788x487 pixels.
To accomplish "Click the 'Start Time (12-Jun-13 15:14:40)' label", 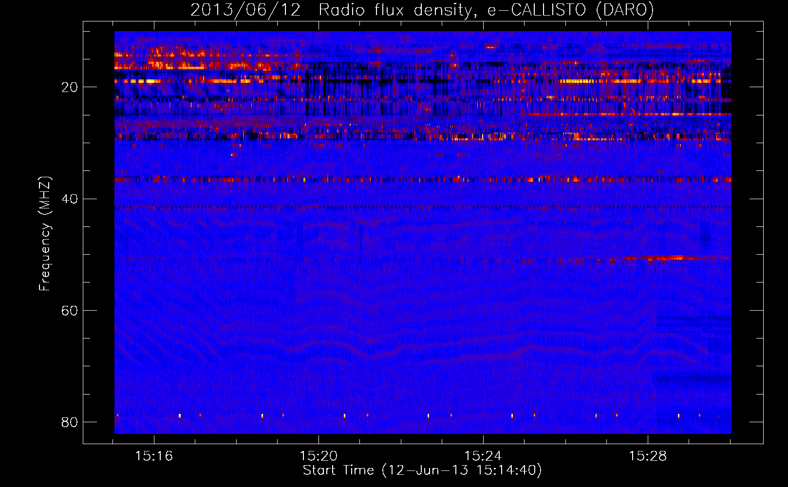I will (x=422, y=470).
